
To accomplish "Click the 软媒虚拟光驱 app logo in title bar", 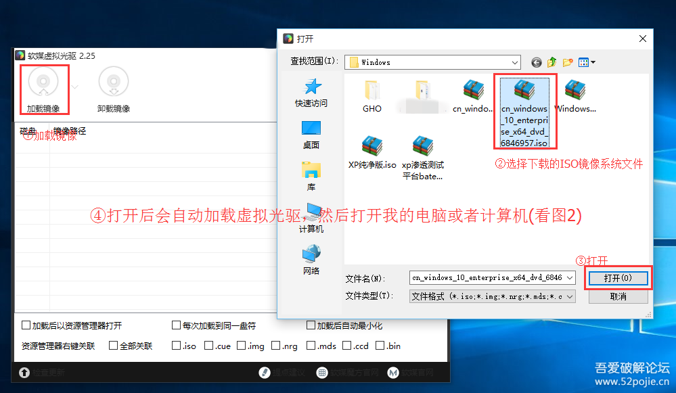I will [20, 55].
